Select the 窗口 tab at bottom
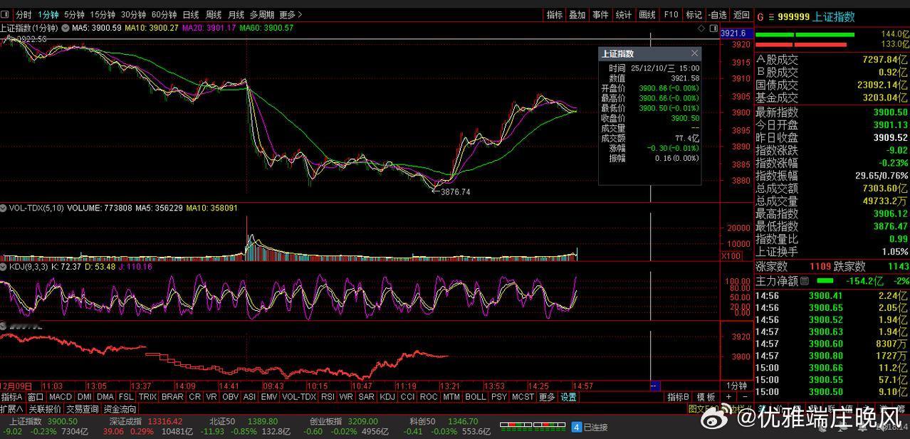Viewport: 910px width, 439px height. [x=36, y=397]
